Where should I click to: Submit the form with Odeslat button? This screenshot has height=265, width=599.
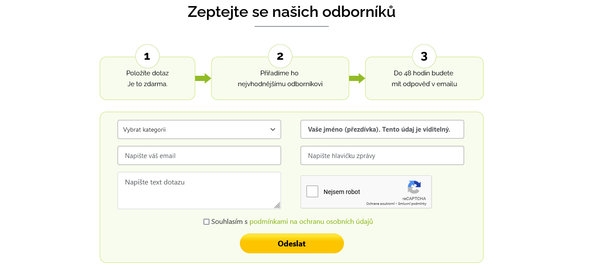(292, 243)
